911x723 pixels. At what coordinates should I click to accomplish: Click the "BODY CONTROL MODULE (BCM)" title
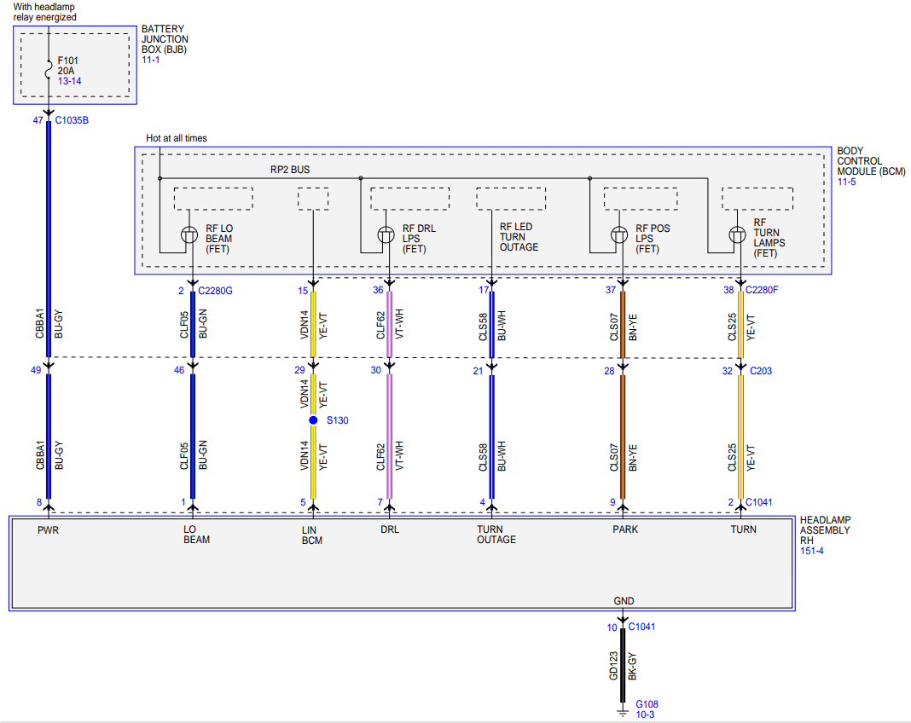[x=871, y=161]
